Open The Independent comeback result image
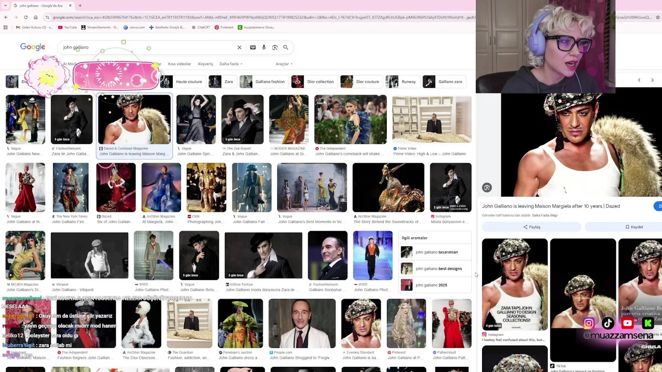Image resolution: width=662 pixels, height=372 pixels. (351, 119)
